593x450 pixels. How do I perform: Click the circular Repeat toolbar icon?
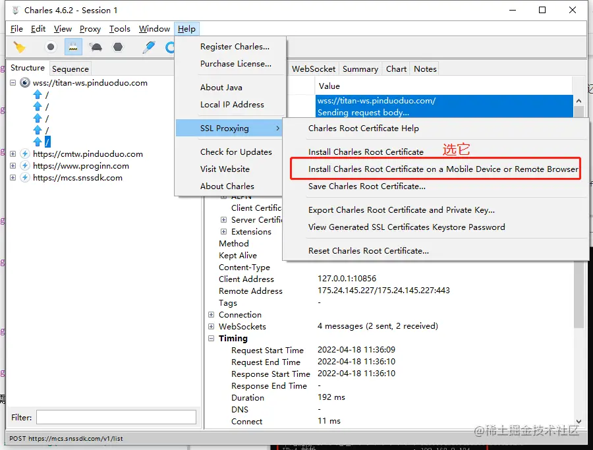pyautogui.click(x=170, y=47)
